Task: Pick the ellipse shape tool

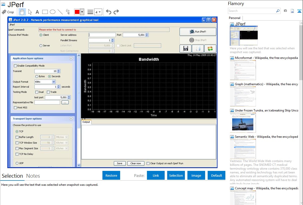Action: pos(53,12)
